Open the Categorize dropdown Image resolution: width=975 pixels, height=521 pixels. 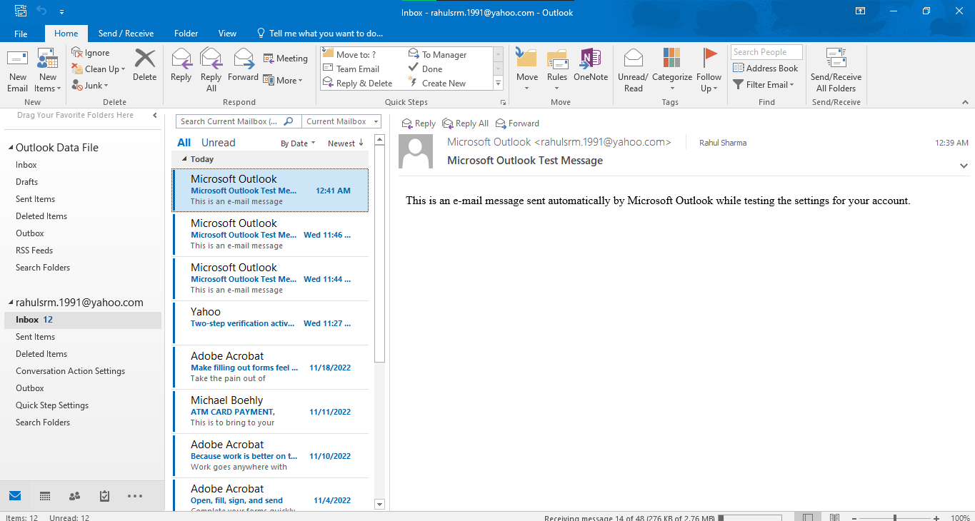672,70
